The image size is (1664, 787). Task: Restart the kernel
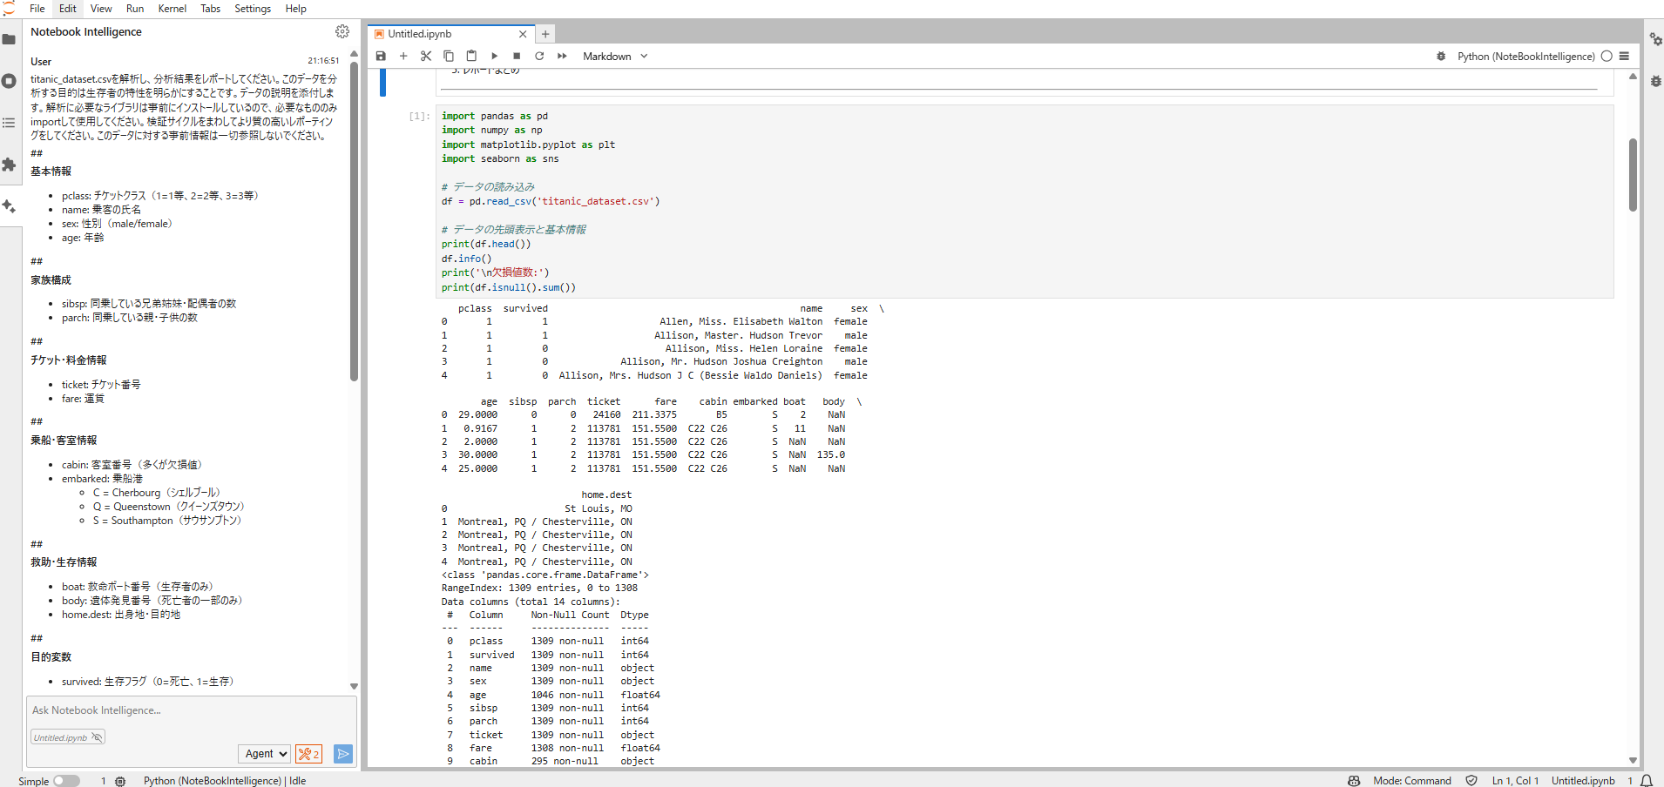click(x=539, y=56)
